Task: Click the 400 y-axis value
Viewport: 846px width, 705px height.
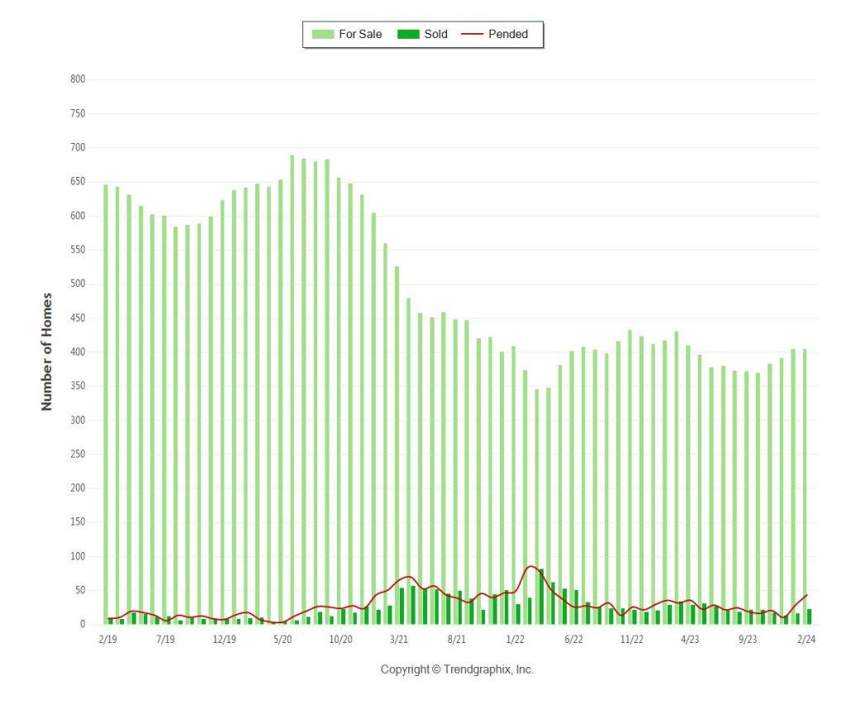Action: 78,352
